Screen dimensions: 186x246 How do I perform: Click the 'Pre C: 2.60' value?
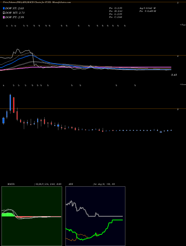116,17
